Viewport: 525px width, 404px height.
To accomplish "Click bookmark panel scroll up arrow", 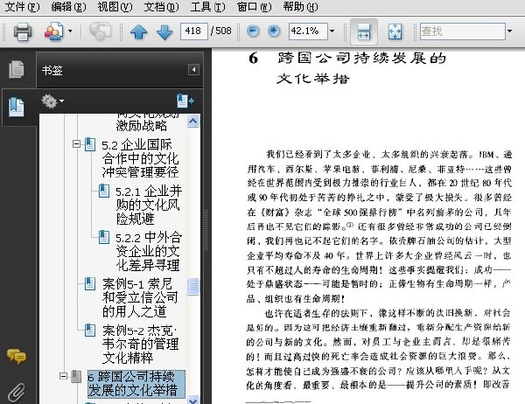I will pos(192,121).
